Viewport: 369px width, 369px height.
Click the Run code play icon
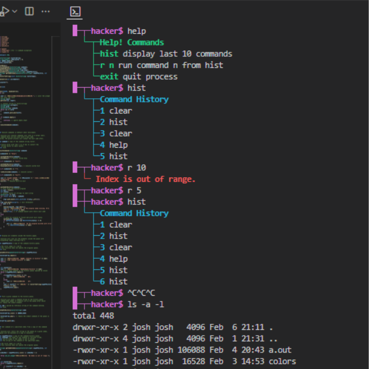(x=4, y=11)
